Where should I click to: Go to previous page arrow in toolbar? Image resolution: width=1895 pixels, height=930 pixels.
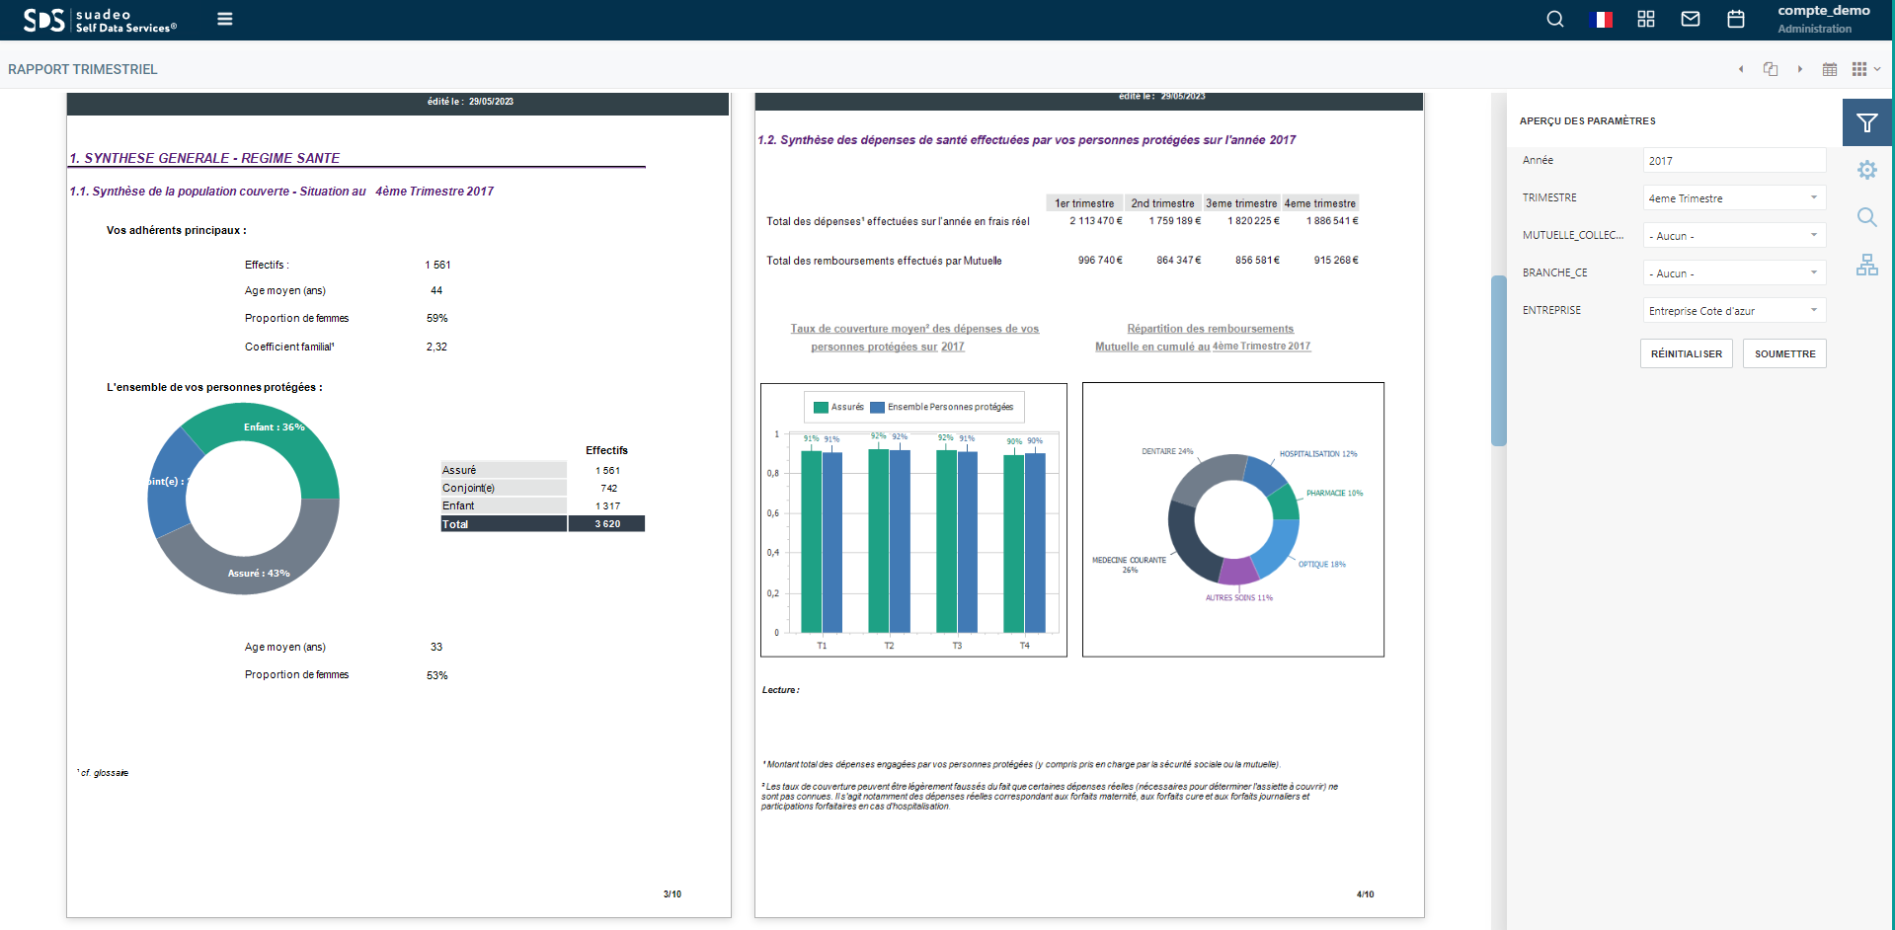[x=1741, y=69]
